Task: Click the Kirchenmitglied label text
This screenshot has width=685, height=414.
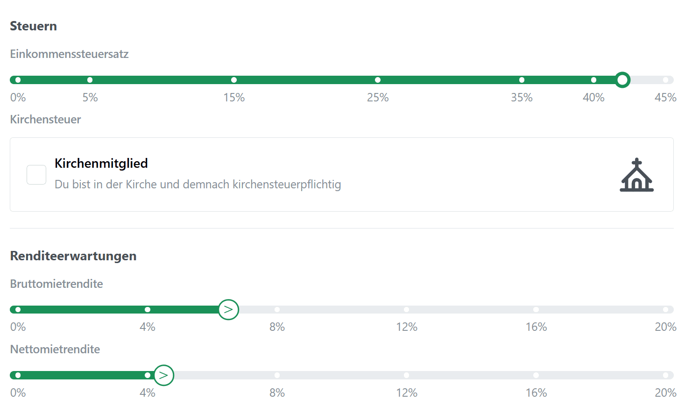Action: click(101, 163)
